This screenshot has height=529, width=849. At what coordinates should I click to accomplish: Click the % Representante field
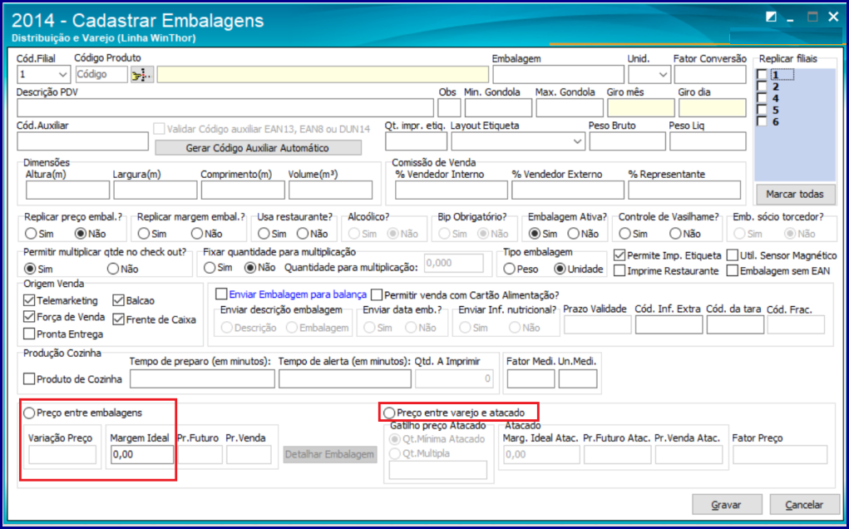click(684, 190)
